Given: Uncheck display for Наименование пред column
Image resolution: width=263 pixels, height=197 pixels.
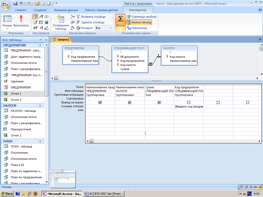Looking at the screenshot, I should [100, 102].
